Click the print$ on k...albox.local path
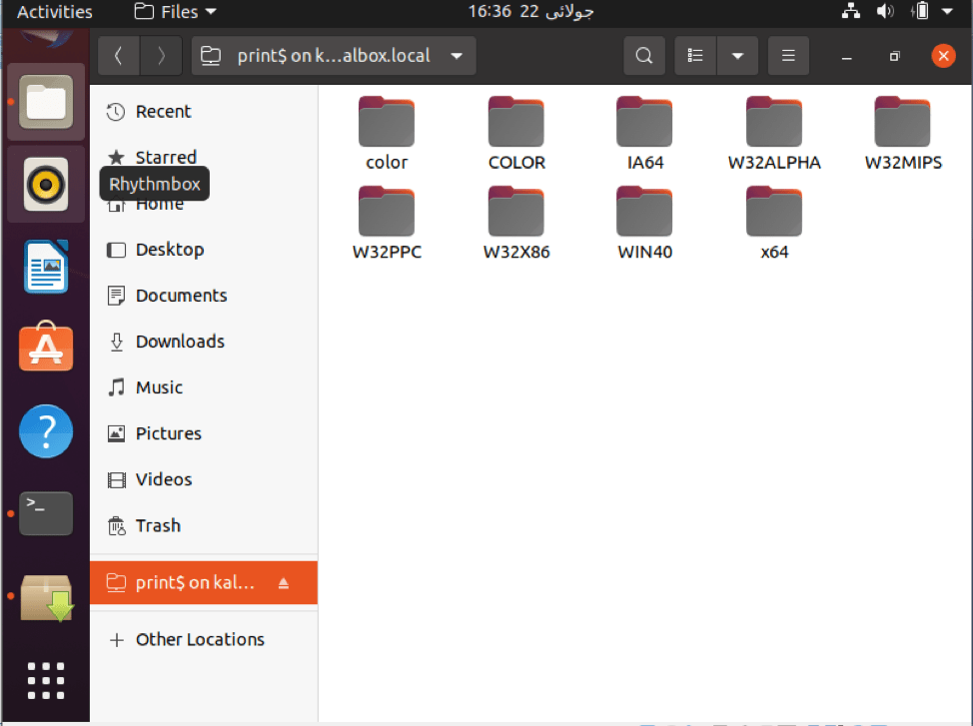This screenshot has width=973, height=726. 334,56
